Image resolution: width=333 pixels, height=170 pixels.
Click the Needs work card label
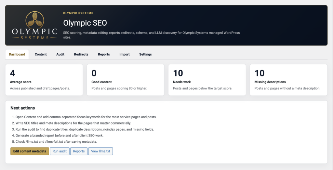pos(182,82)
